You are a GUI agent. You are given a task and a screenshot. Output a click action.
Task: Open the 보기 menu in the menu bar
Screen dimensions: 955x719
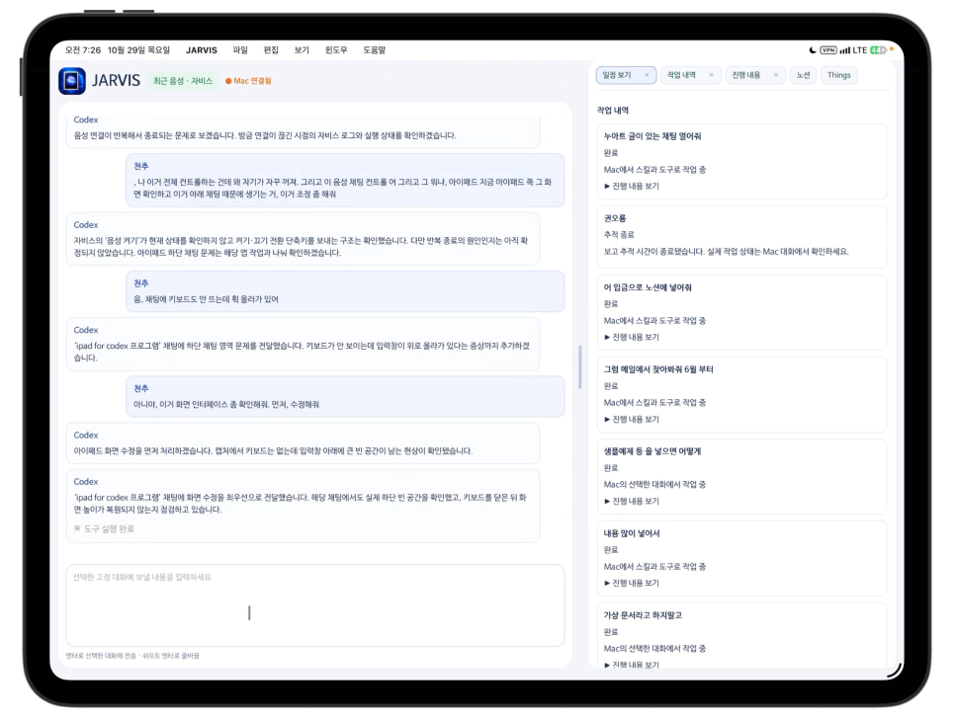coord(302,50)
